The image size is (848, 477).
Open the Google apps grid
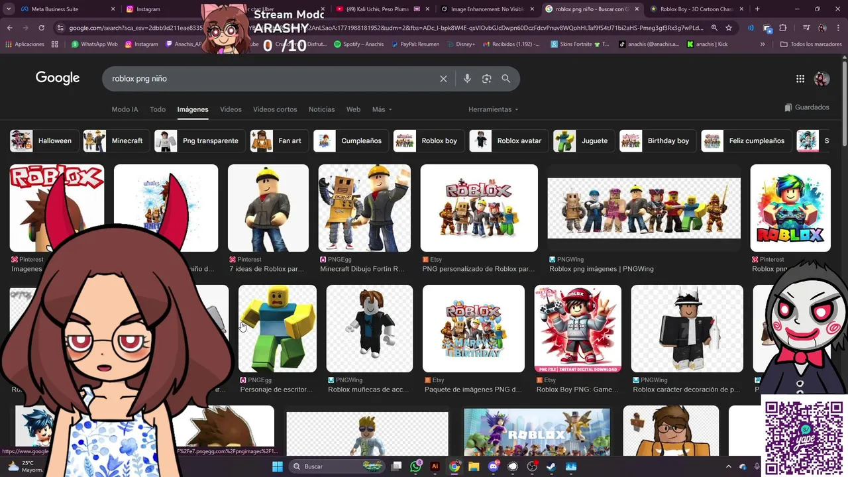coord(800,79)
